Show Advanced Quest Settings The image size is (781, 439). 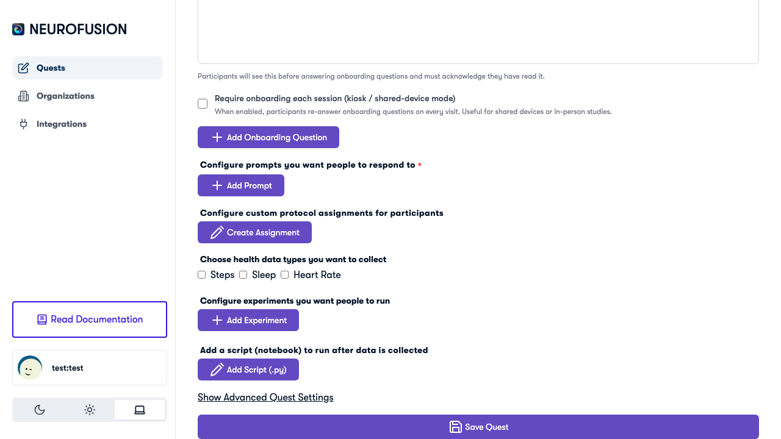[265, 397]
